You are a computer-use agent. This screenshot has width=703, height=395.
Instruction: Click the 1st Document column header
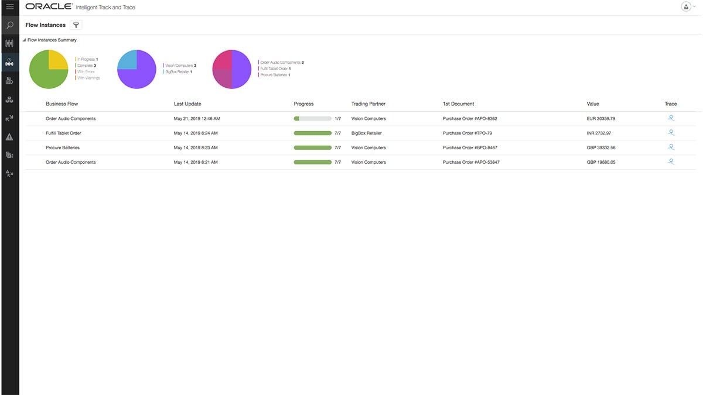click(459, 104)
